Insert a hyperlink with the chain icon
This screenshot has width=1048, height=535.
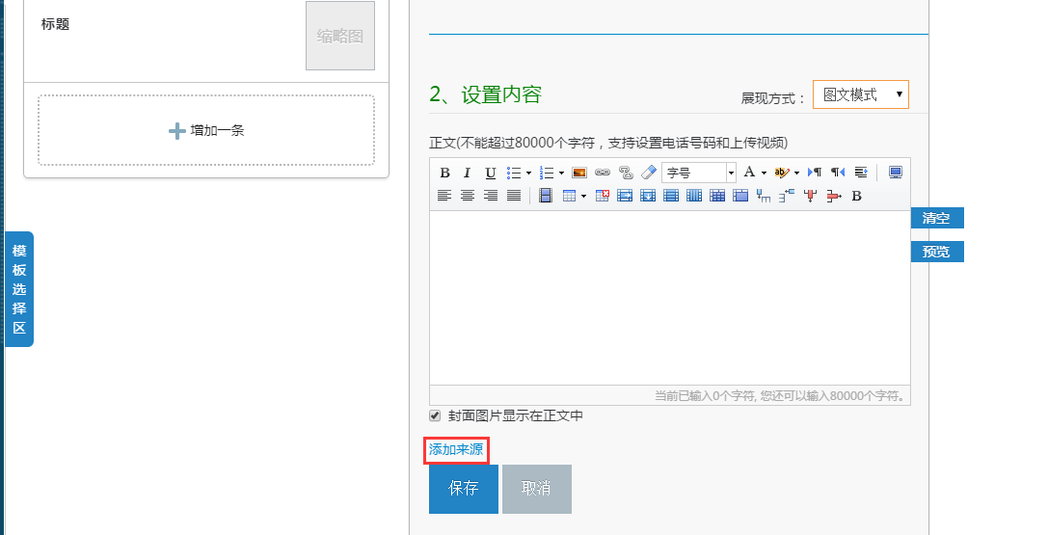click(603, 173)
